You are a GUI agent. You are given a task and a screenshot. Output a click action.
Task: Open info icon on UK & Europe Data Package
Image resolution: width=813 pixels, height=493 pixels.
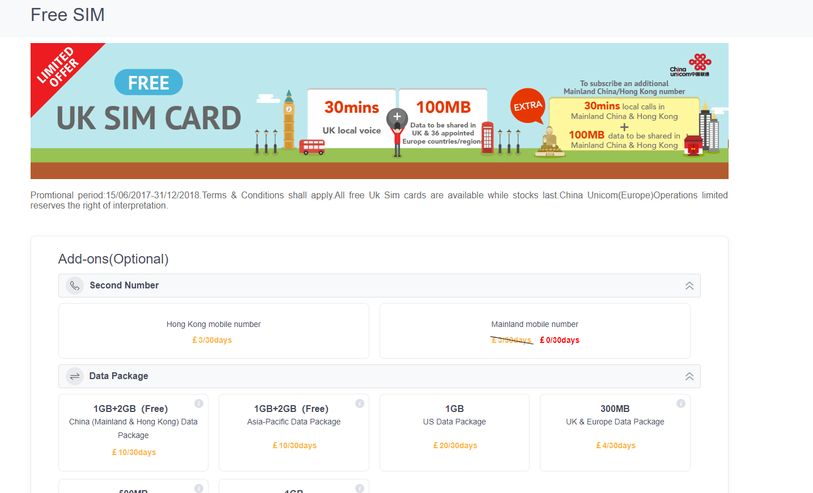pyautogui.click(x=681, y=403)
